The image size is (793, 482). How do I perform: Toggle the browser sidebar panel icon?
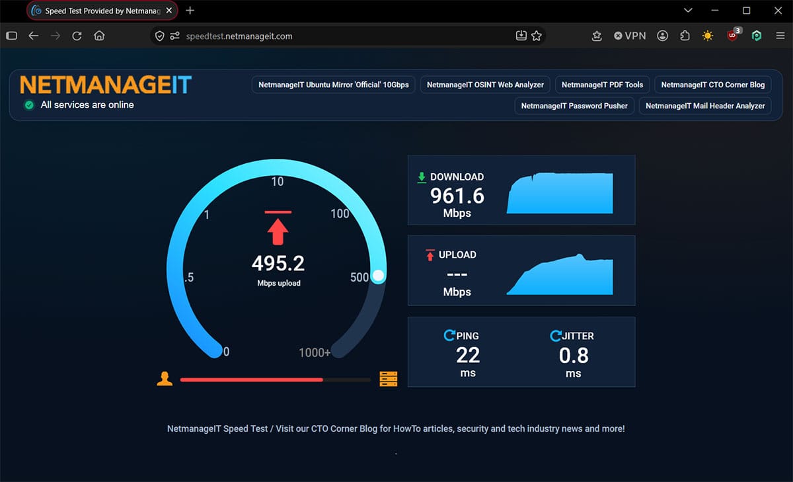point(11,36)
